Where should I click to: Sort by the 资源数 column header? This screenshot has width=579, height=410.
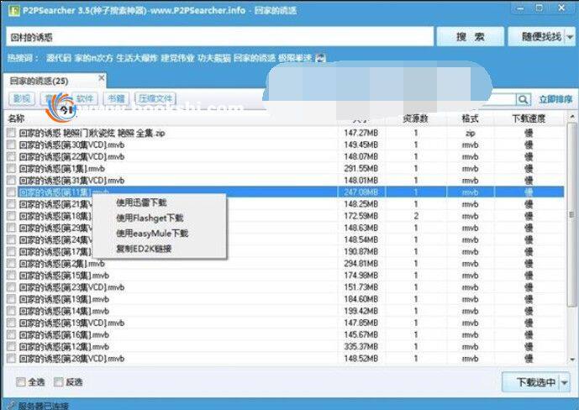(x=414, y=118)
